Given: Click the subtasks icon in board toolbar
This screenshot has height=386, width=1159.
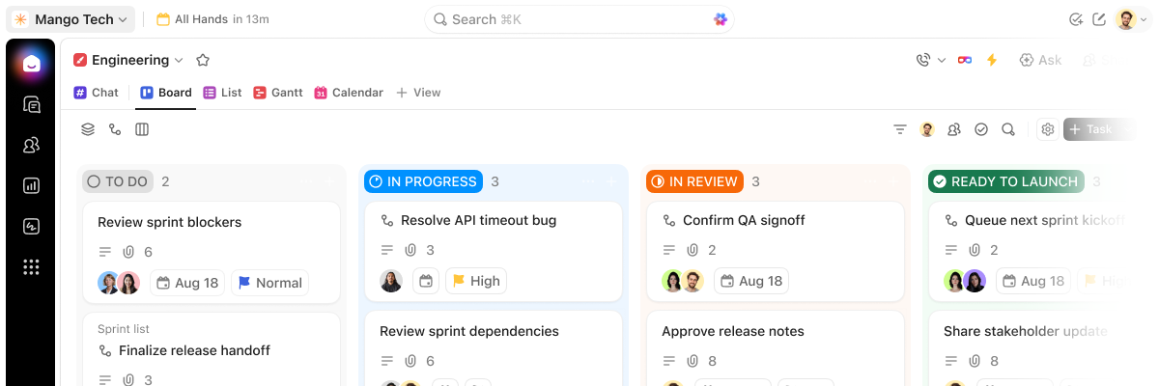Looking at the screenshot, I should coord(115,129).
